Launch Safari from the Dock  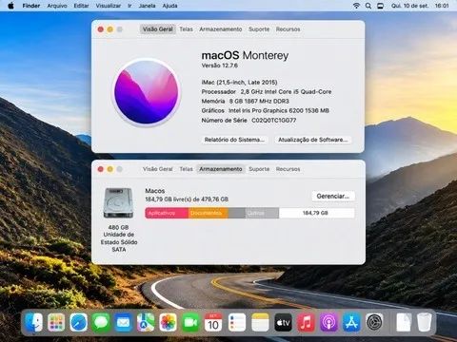[x=78, y=323]
